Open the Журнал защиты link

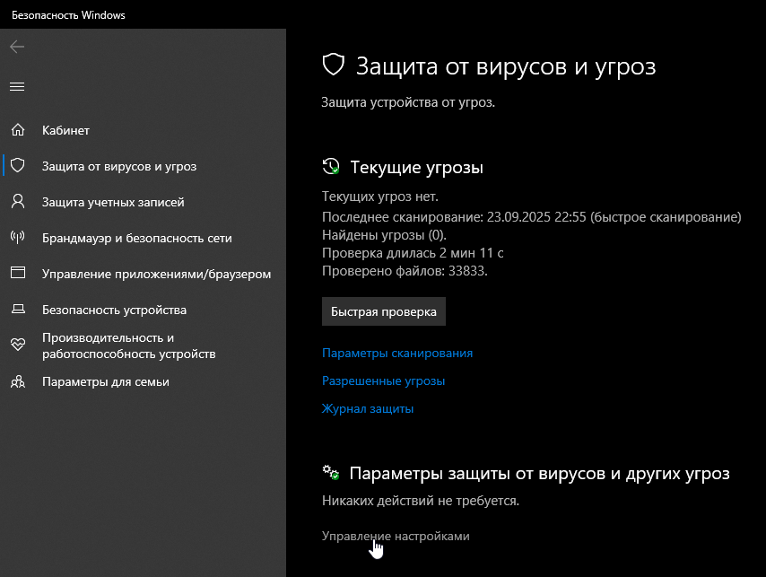pos(368,408)
